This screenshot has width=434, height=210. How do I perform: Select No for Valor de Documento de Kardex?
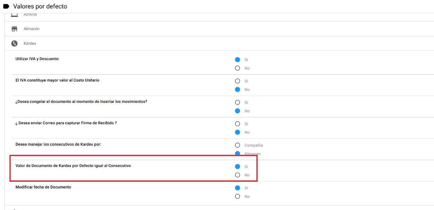tap(237, 175)
